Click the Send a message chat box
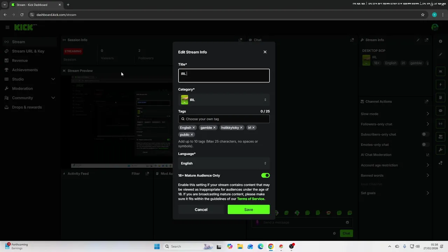 click(302, 222)
